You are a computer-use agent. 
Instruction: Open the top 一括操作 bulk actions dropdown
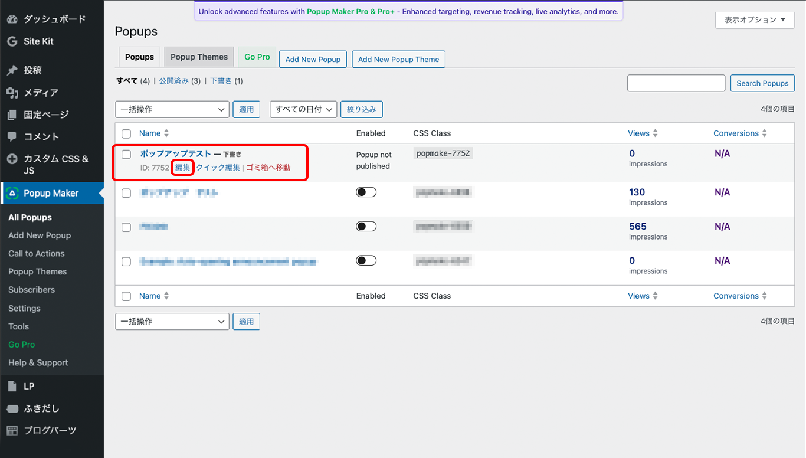point(172,109)
